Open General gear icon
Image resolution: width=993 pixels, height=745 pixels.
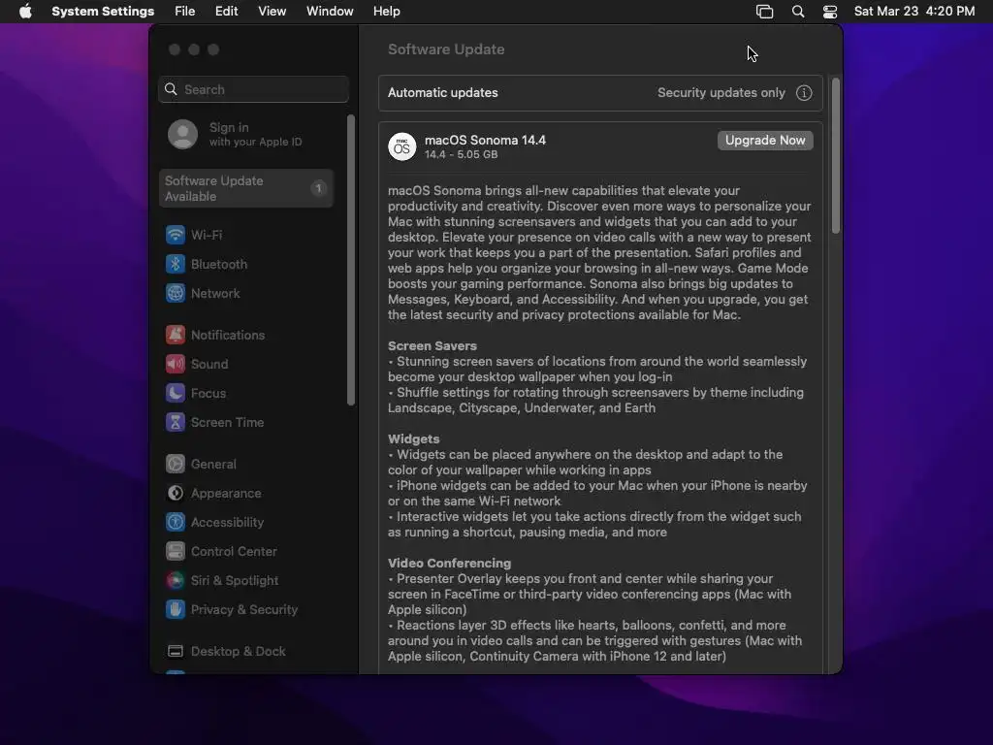click(x=176, y=464)
